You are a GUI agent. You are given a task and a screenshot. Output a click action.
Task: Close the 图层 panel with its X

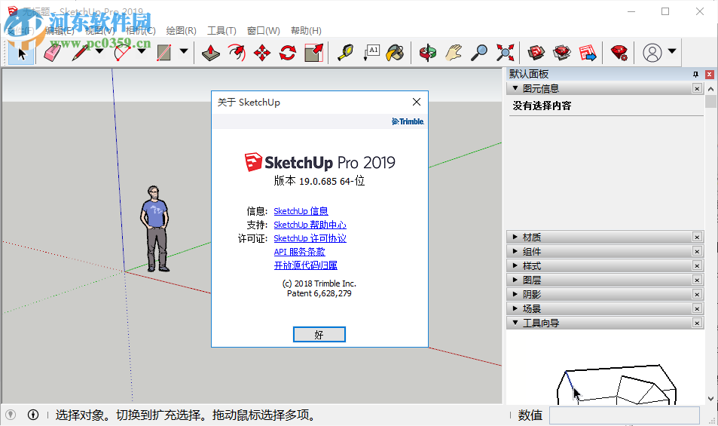pos(697,280)
